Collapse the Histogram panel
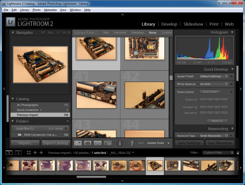 click(x=232, y=32)
